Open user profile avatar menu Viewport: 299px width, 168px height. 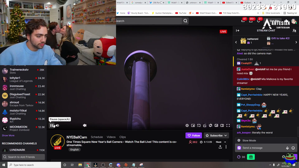pos(294,21)
